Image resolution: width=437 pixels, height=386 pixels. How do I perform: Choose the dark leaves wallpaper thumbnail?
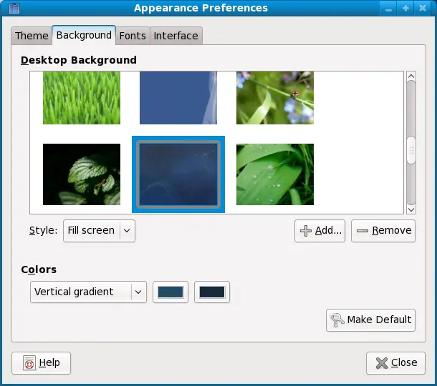82,174
